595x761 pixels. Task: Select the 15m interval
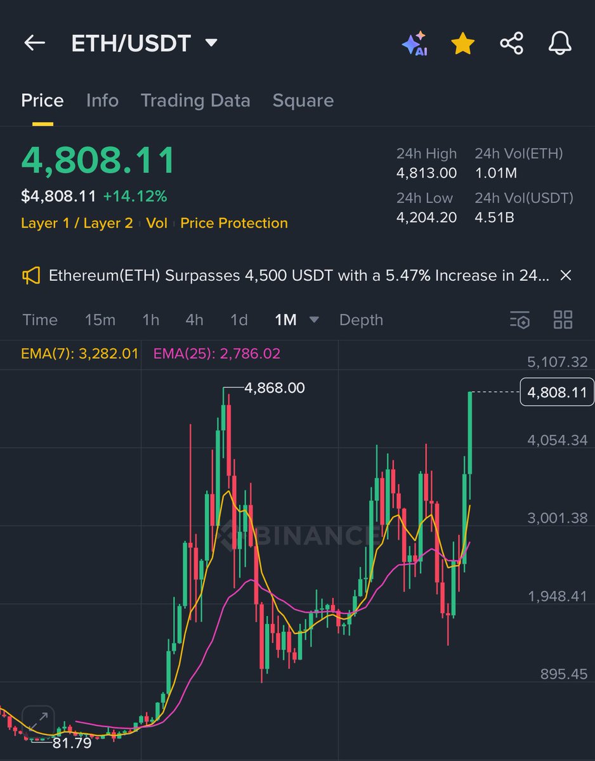(x=100, y=320)
